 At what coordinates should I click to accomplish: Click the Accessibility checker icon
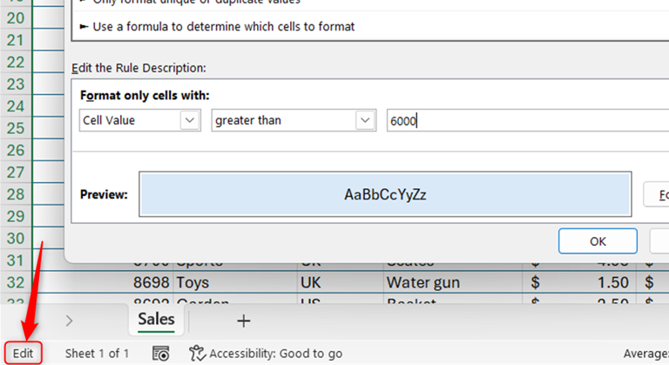[x=198, y=354]
